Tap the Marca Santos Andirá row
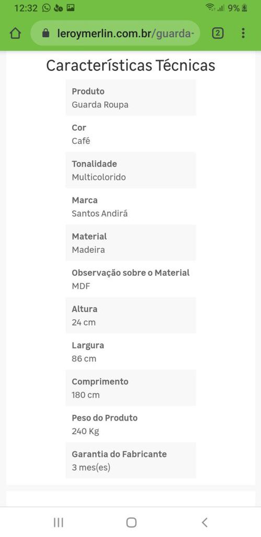 131,206
